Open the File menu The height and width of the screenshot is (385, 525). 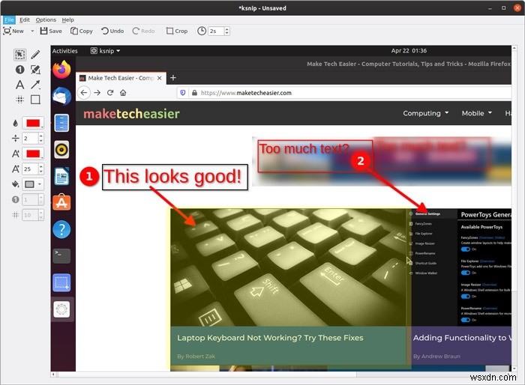[9, 19]
